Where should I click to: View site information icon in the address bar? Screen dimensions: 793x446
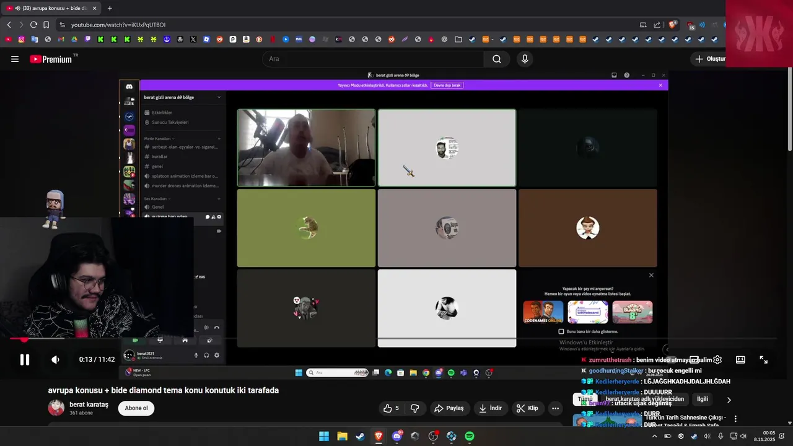[x=62, y=25]
